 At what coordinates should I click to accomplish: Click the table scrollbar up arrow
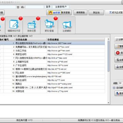click(108, 39)
